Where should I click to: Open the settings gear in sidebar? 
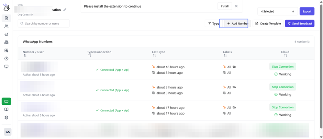click(x=6, y=118)
